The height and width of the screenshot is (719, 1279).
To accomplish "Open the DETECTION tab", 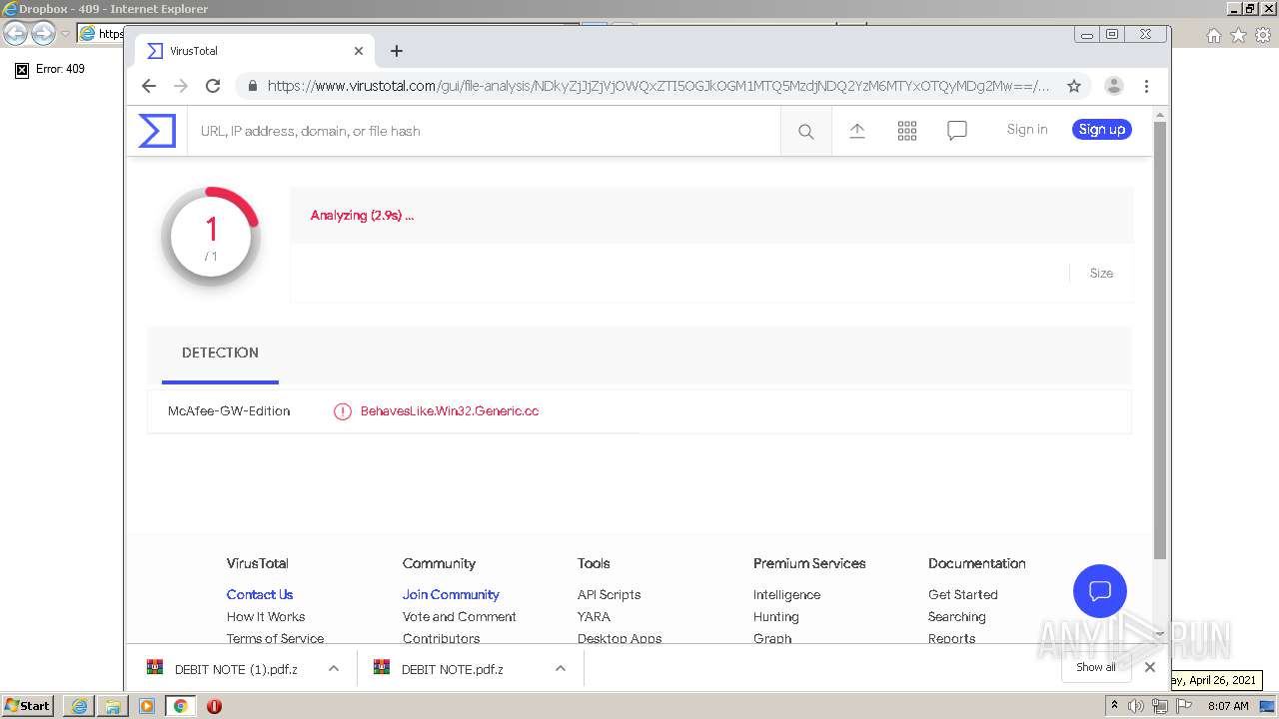I will coord(220,354).
